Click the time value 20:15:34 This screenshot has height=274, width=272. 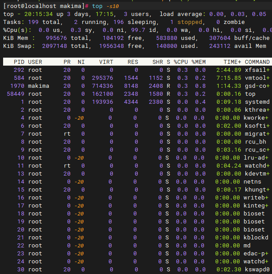pyautogui.click(x=38, y=14)
